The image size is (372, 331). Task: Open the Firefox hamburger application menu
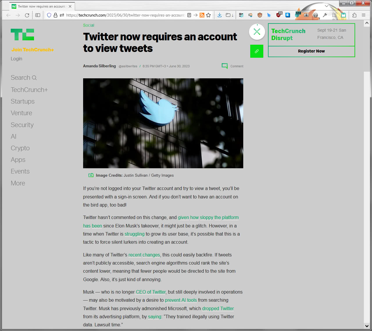364,15
